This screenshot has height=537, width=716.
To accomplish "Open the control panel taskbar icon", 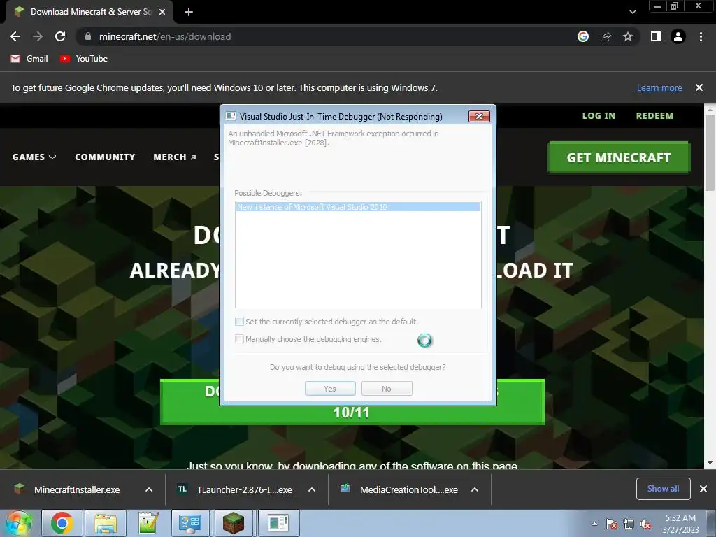I will pos(190,523).
